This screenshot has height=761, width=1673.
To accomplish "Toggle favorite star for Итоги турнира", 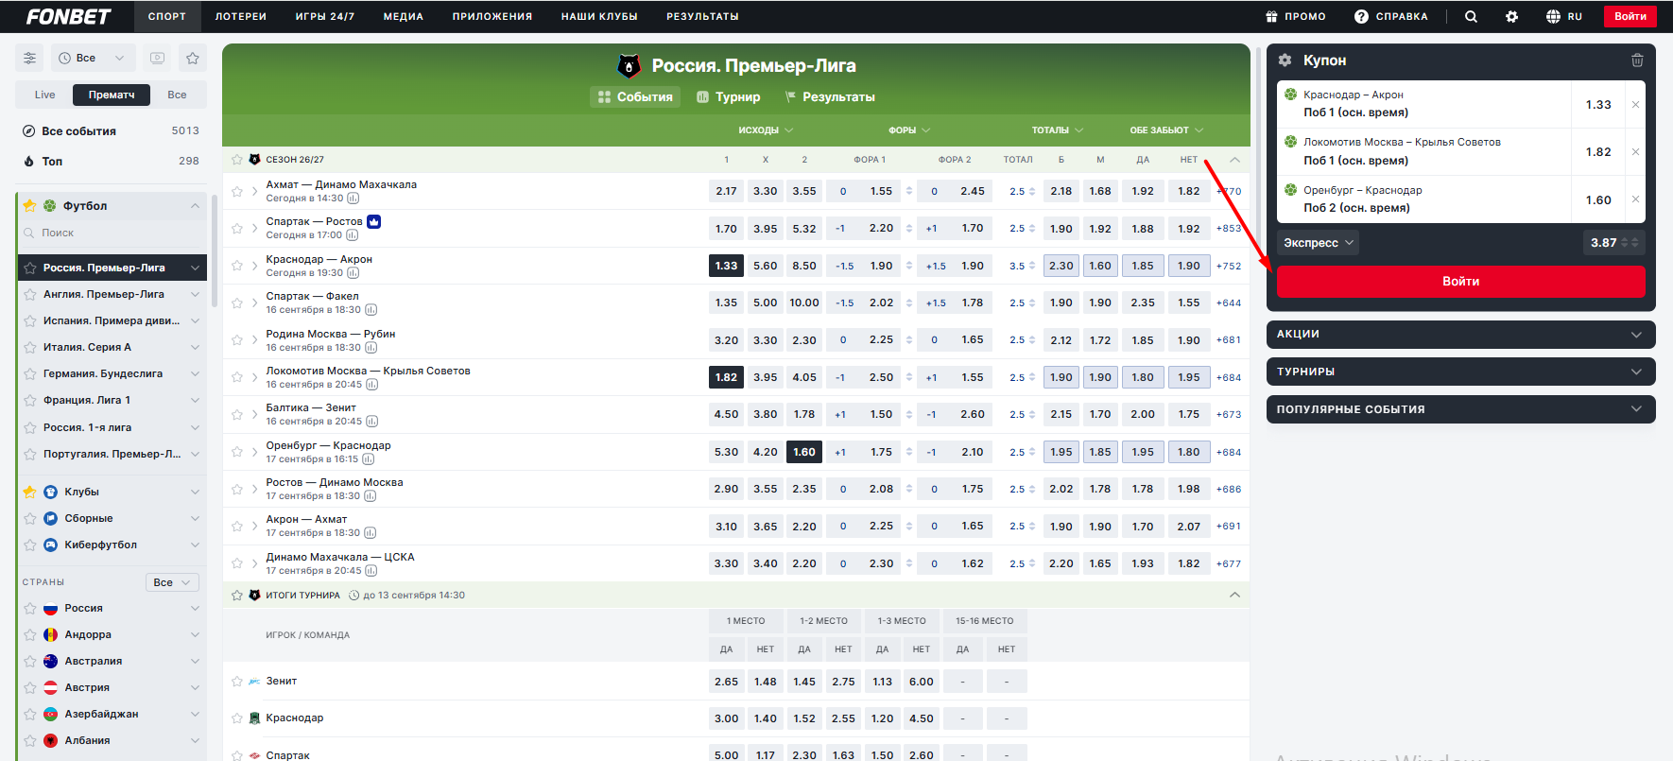I will point(237,596).
